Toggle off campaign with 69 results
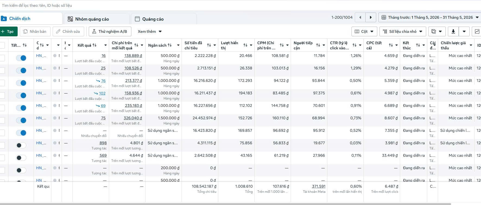481x205 pixels. tap(21, 108)
